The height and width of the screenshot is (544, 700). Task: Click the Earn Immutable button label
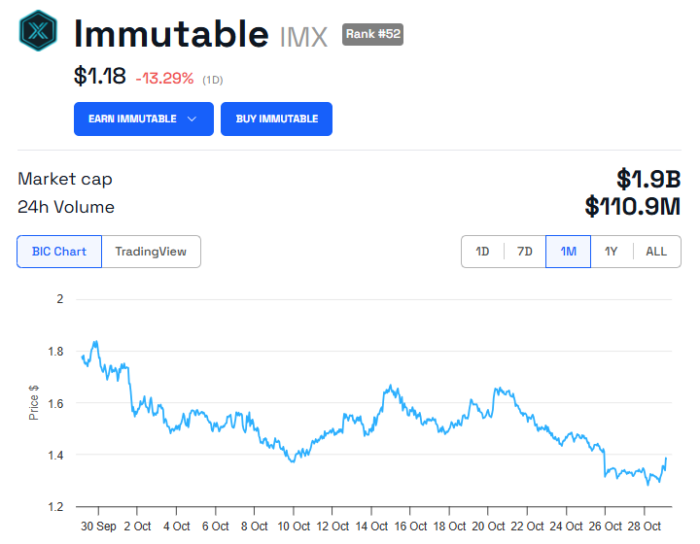pos(132,119)
